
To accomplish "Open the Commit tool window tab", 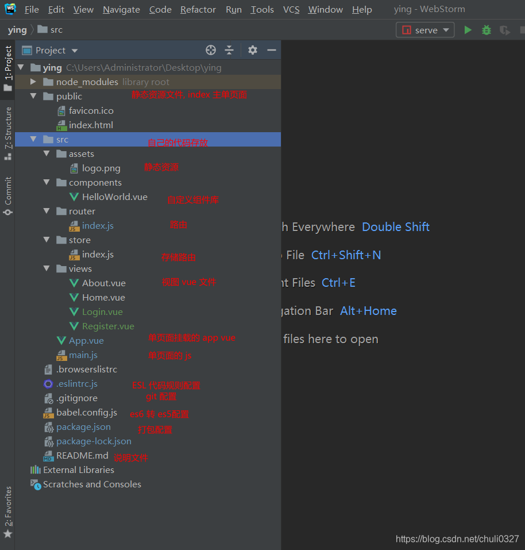I will coord(7,196).
